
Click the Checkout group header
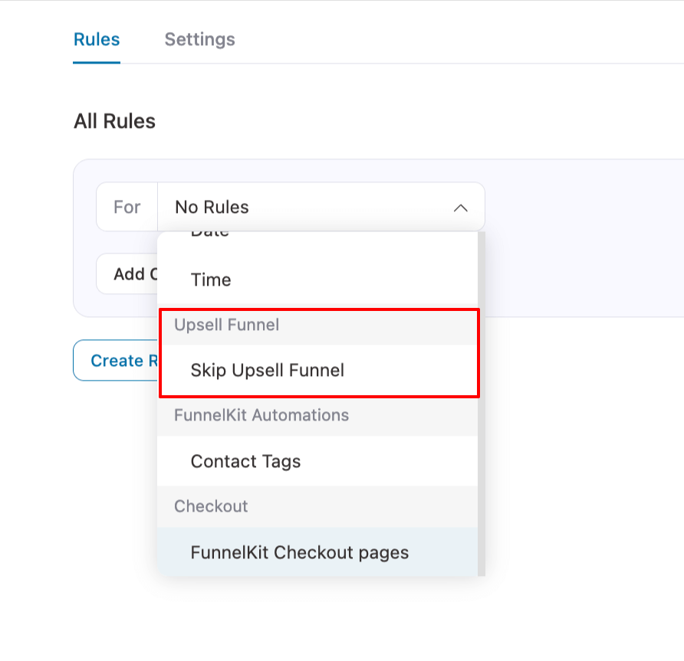212,506
